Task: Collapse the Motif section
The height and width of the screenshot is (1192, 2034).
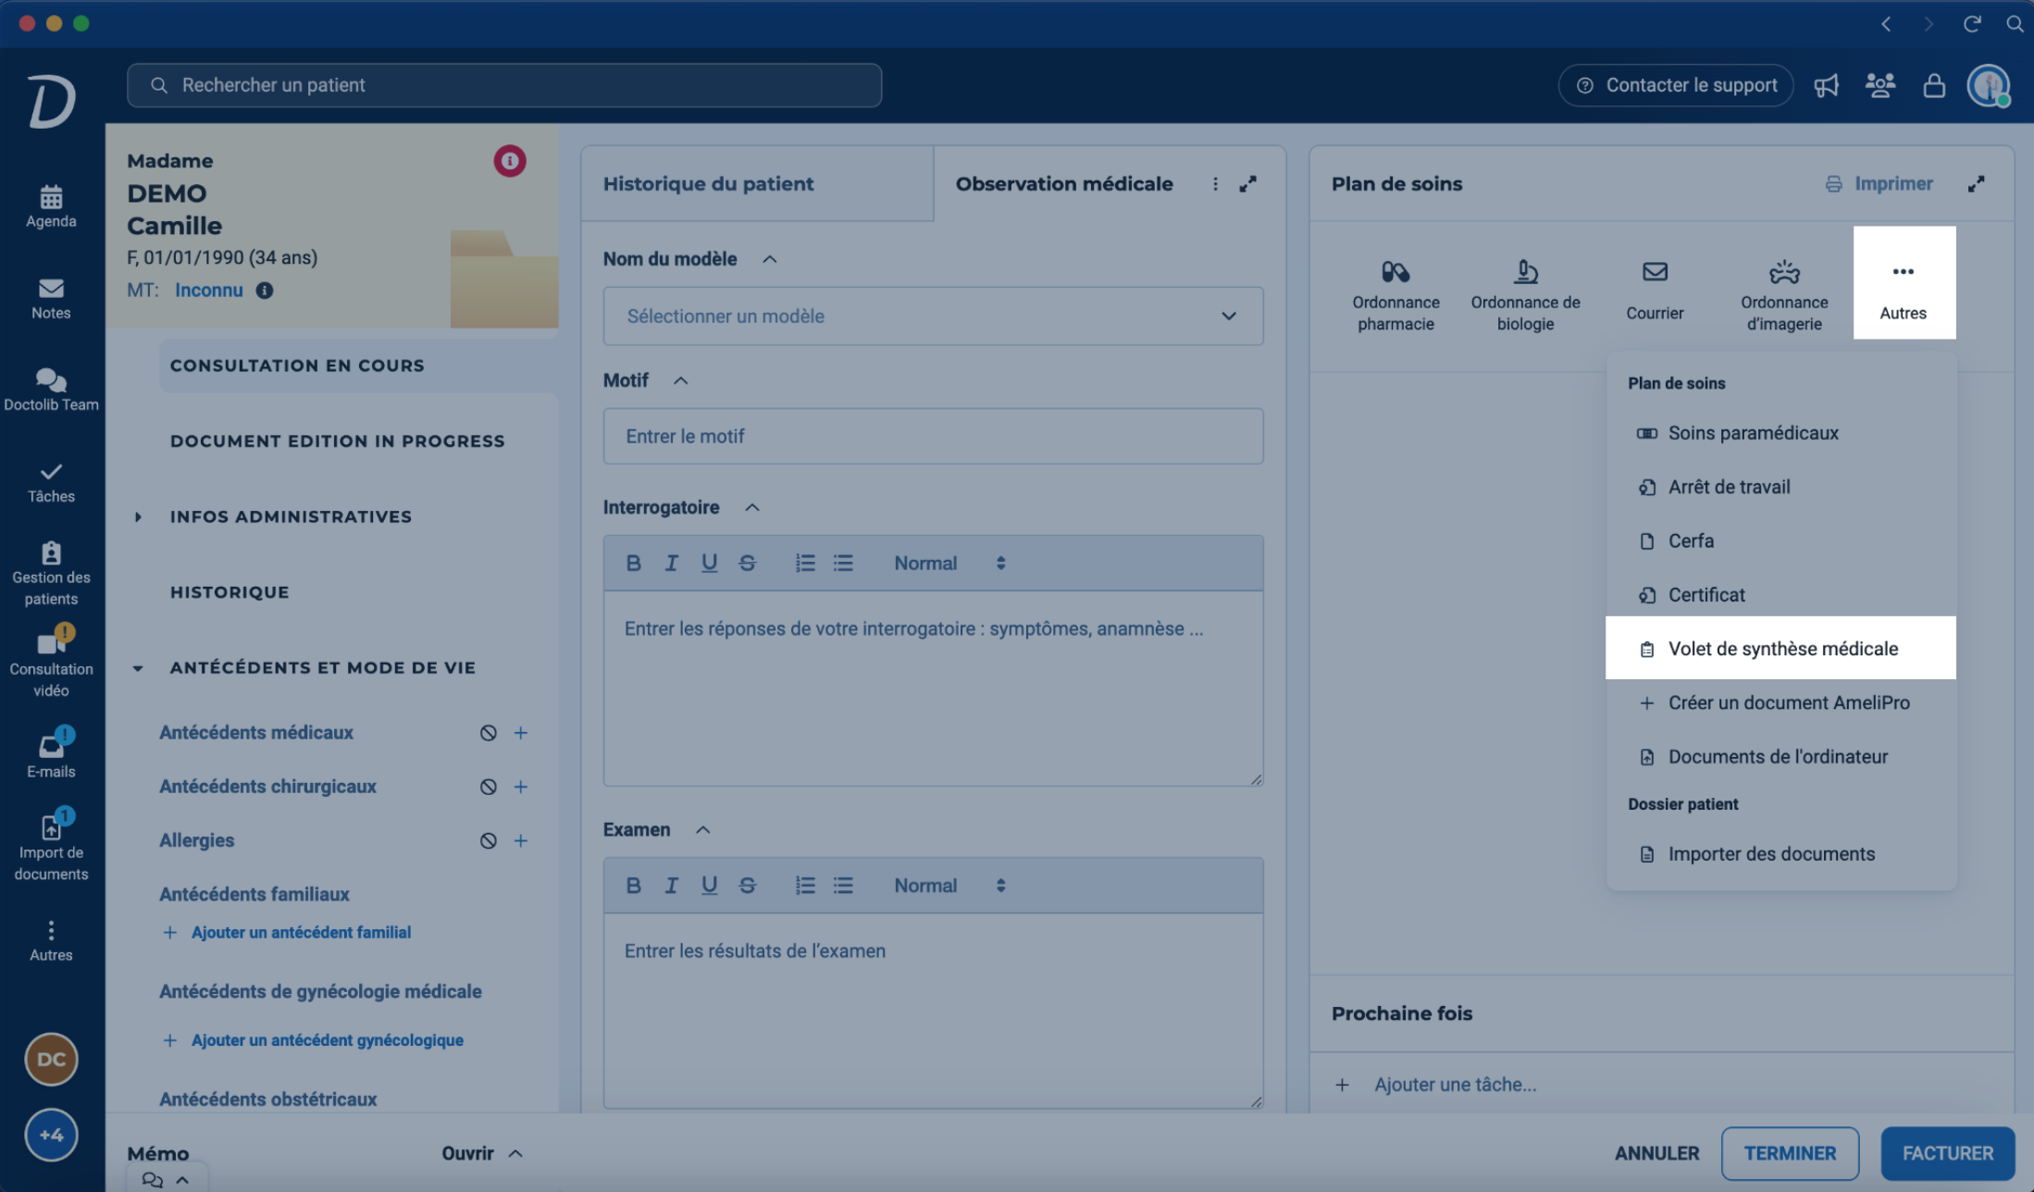Action: pos(680,381)
